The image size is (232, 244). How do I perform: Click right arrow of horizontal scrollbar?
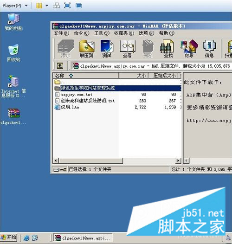pos(178,161)
